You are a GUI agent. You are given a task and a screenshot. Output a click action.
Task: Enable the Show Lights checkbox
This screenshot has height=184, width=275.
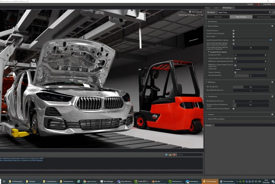click(233, 36)
